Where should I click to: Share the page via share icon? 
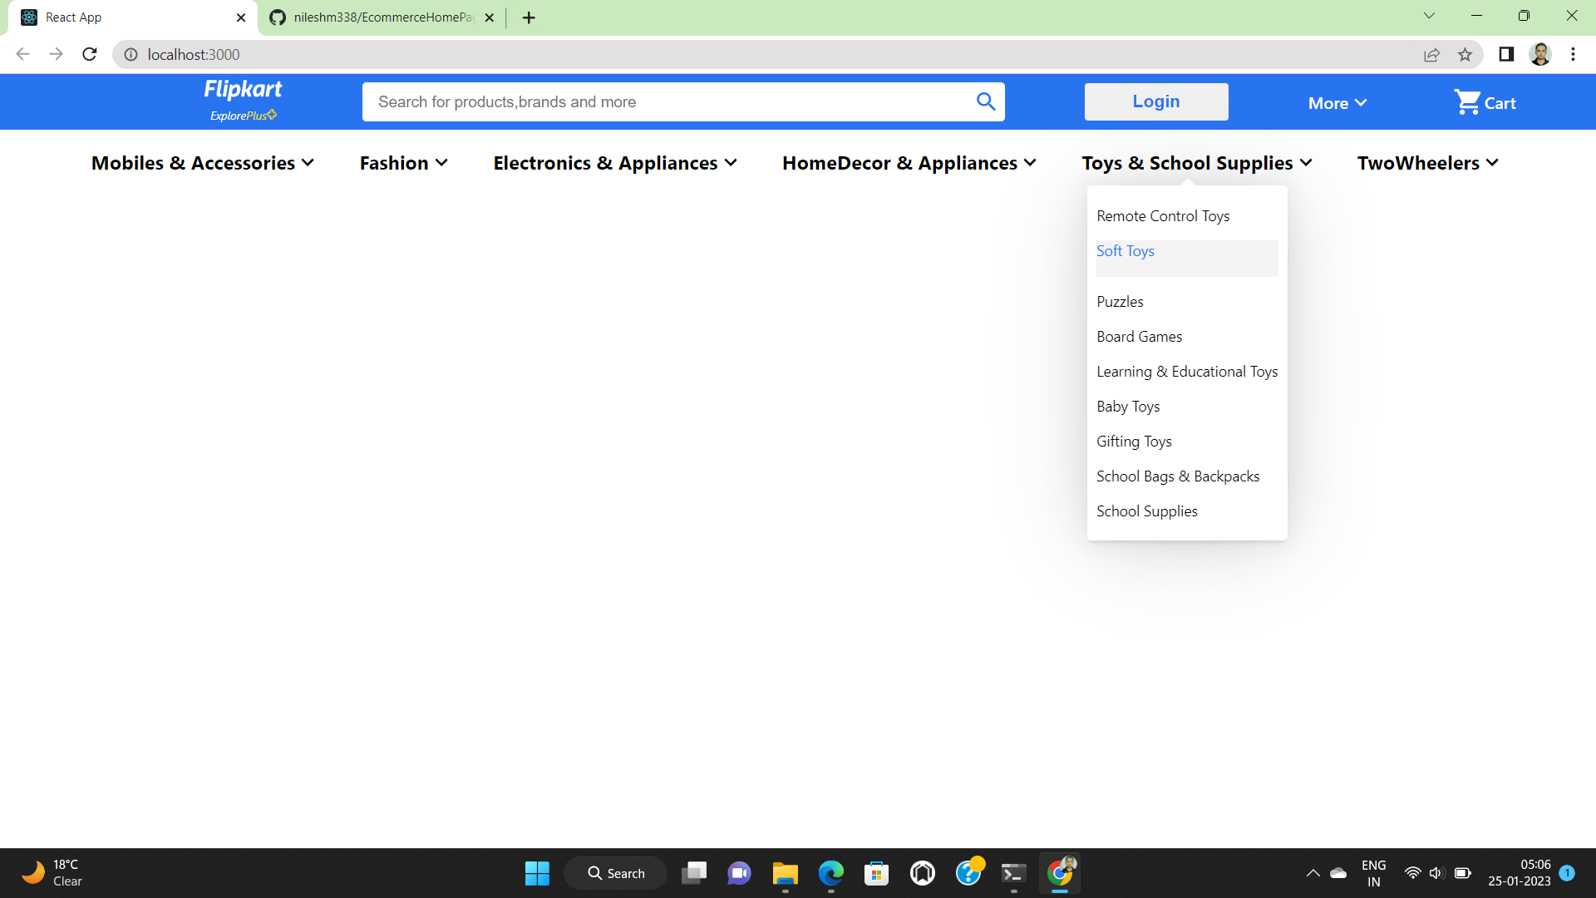[1431, 54]
